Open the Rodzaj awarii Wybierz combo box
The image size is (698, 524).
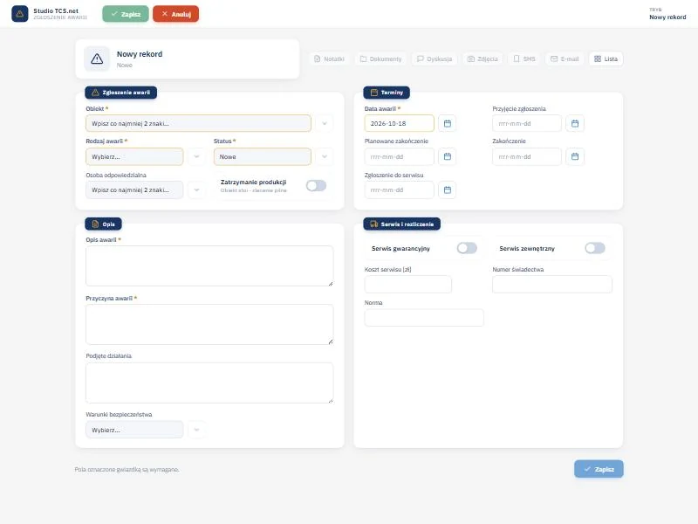pos(134,156)
